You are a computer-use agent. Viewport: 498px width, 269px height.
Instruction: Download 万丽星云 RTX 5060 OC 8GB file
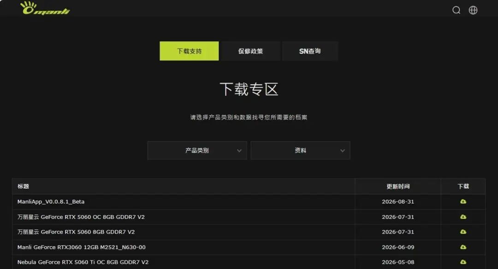(x=463, y=216)
